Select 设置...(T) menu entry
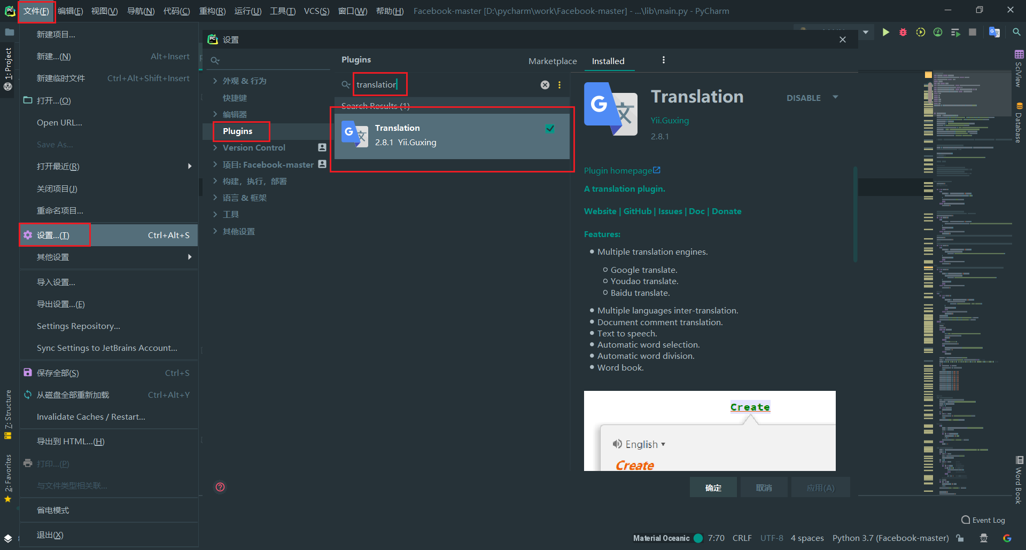The width and height of the screenshot is (1026, 550). pyautogui.click(x=109, y=235)
